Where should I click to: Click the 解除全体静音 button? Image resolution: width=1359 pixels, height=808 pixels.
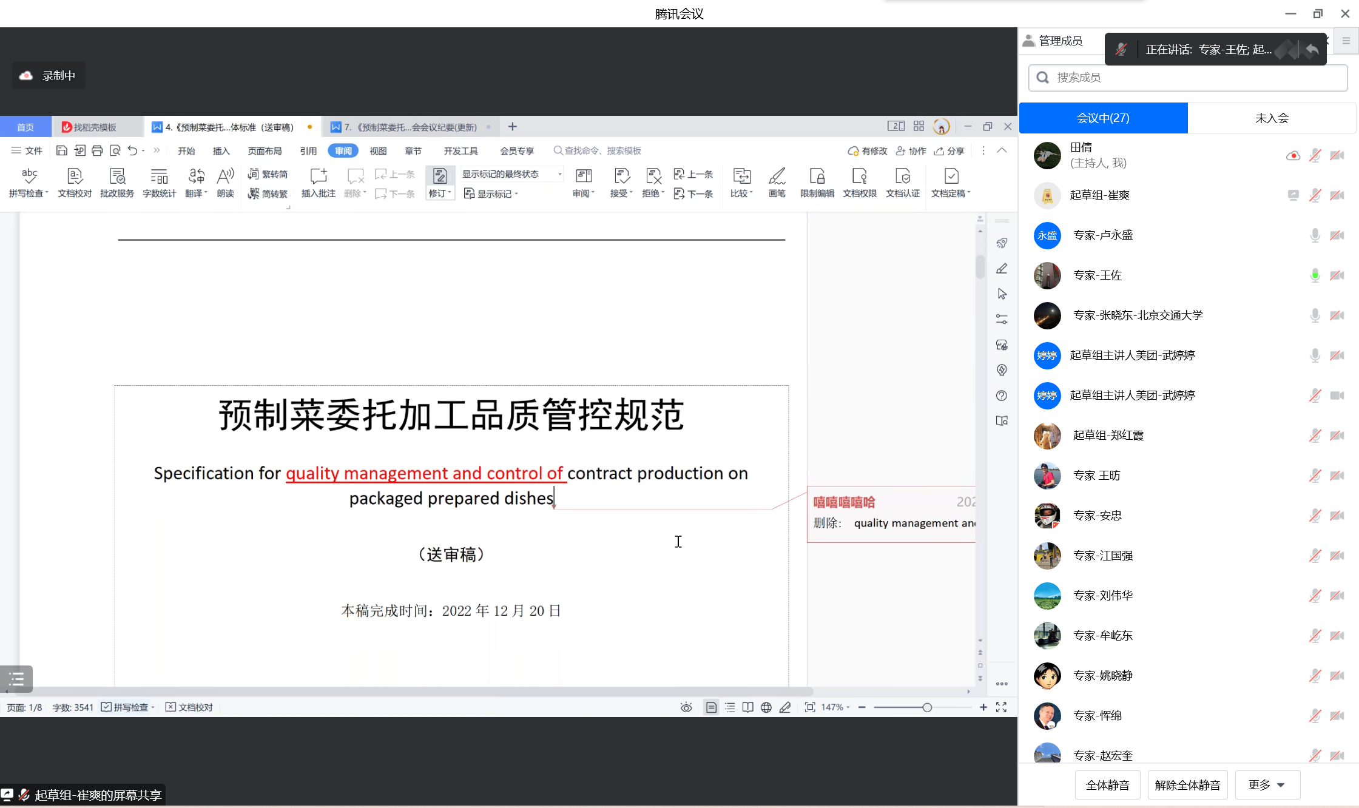(x=1187, y=785)
